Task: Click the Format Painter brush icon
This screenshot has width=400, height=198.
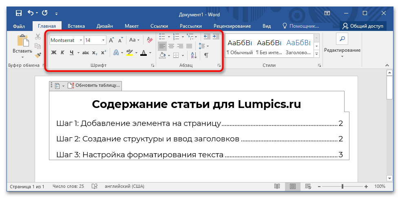Action: pos(38,54)
